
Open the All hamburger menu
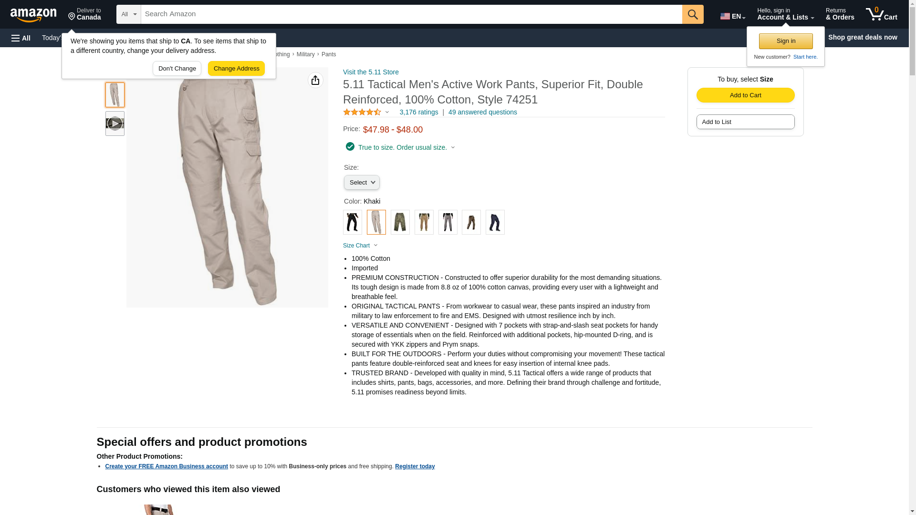tap(21, 38)
